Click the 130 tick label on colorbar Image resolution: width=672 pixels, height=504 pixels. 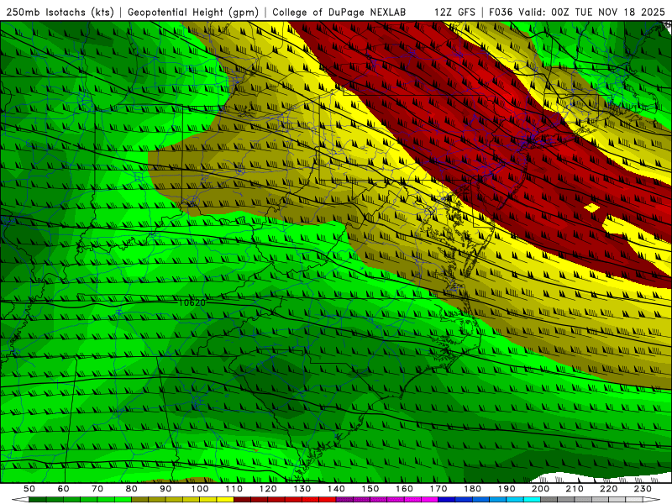click(x=302, y=489)
